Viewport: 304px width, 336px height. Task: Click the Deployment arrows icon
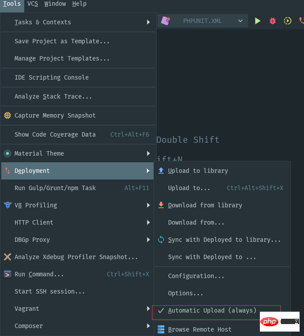8,171
